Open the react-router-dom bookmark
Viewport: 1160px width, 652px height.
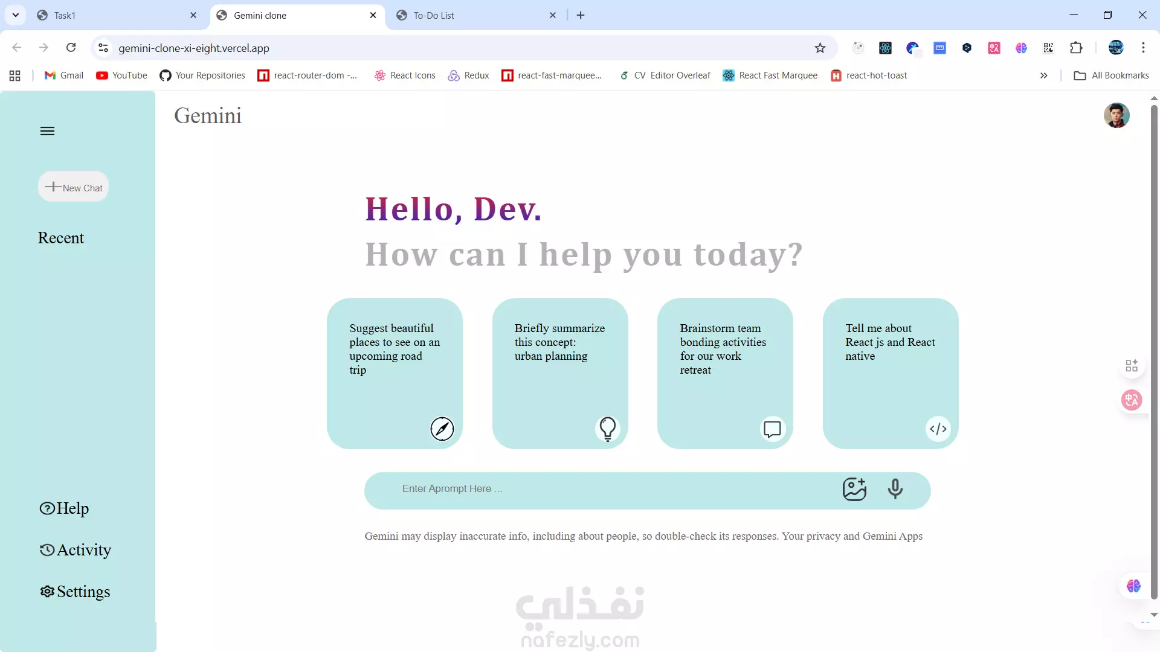308,75
